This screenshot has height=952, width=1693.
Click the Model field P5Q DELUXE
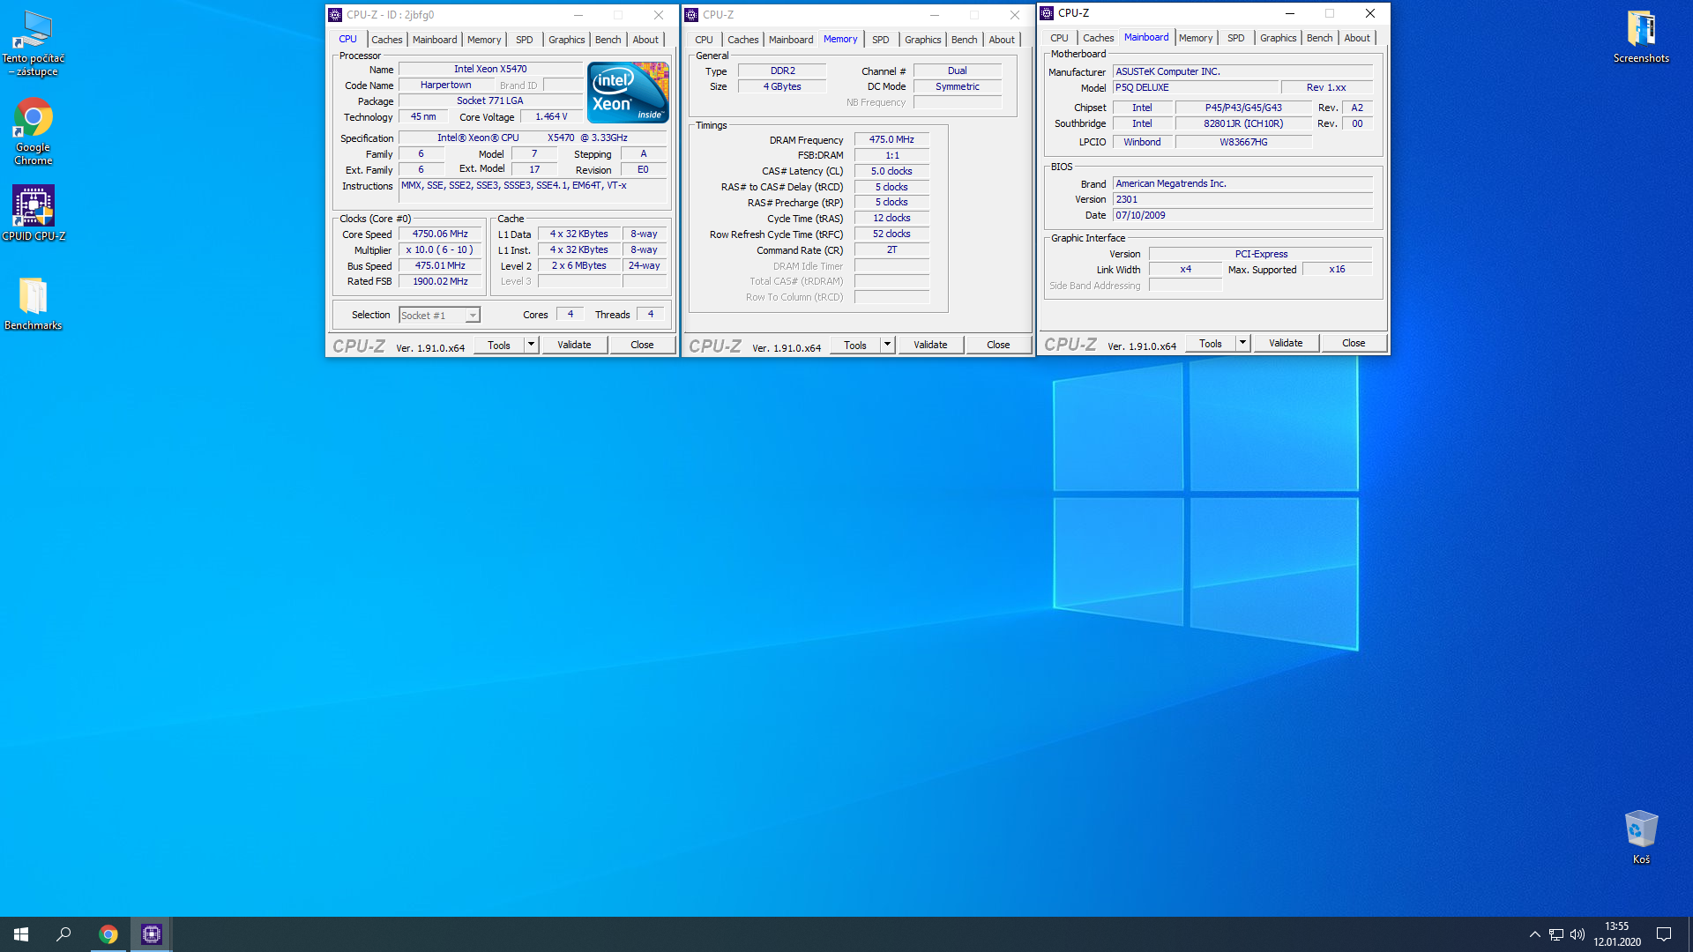coord(1195,87)
